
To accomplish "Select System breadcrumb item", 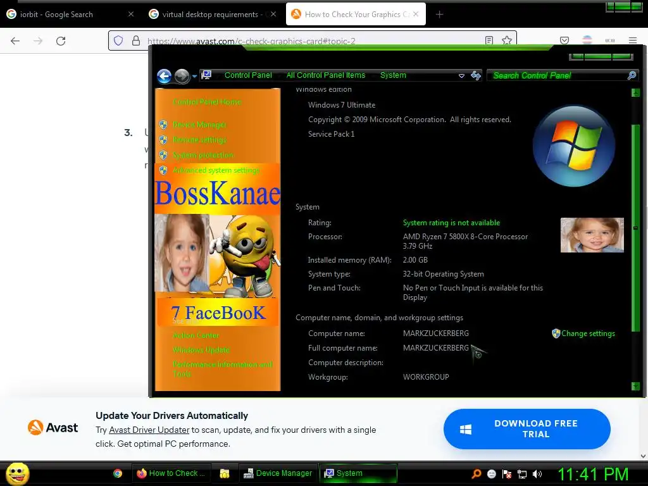I will tap(393, 75).
